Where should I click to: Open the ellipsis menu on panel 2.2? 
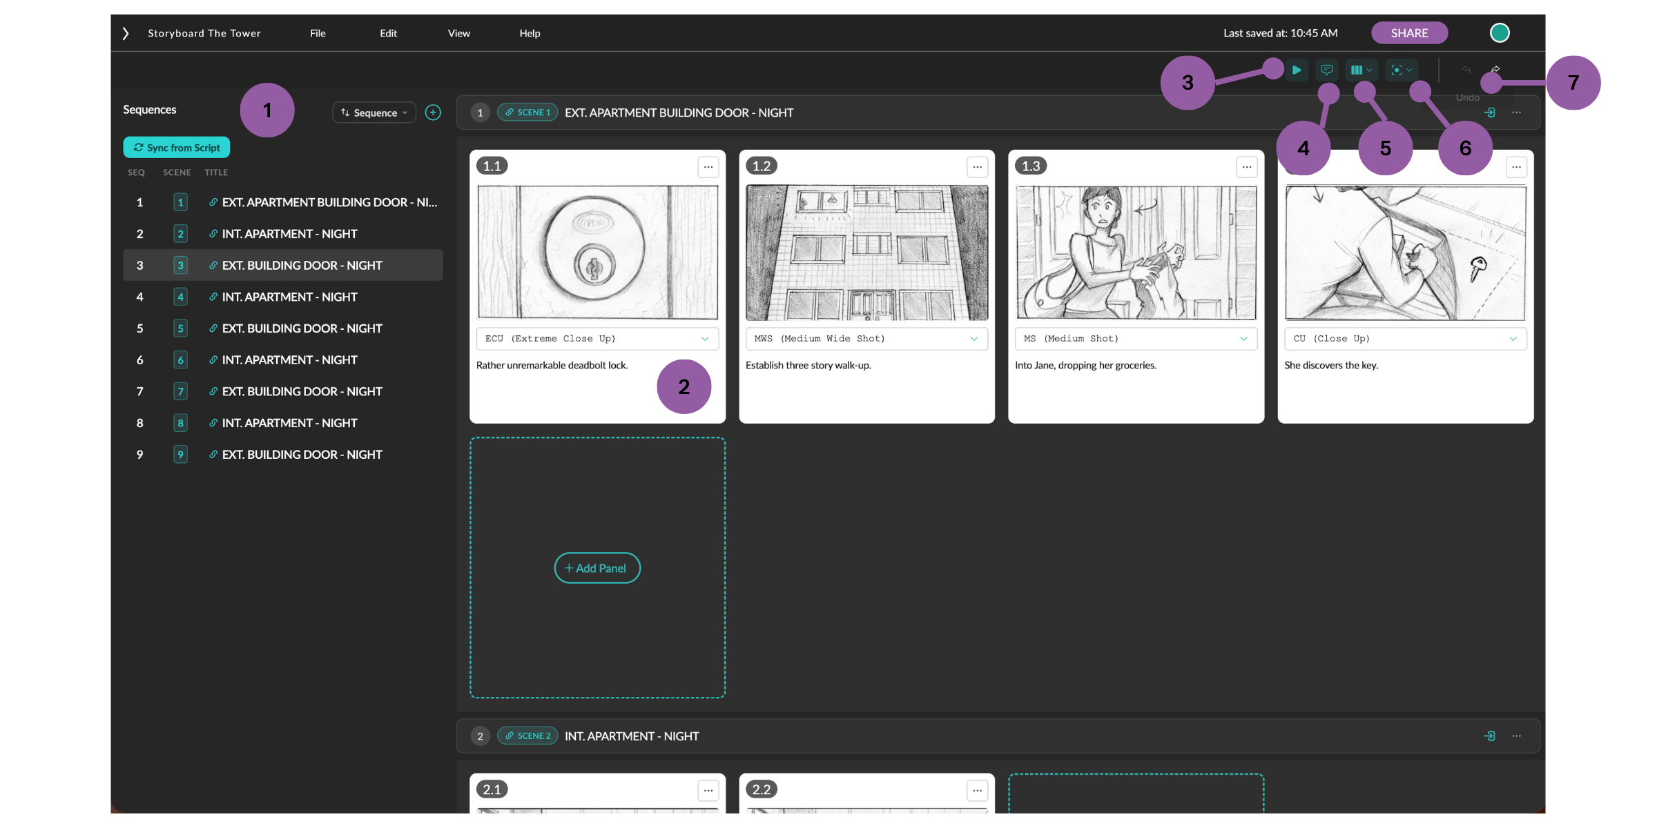click(978, 791)
